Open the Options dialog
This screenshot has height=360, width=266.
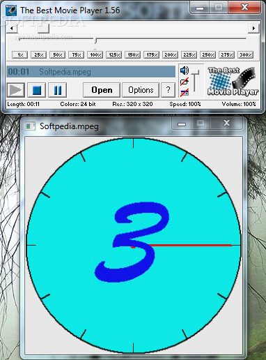141,90
